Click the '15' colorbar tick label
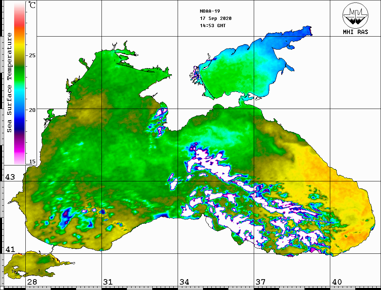Image resolution: width=381 pixels, height=290 pixels. coord(32,161)
